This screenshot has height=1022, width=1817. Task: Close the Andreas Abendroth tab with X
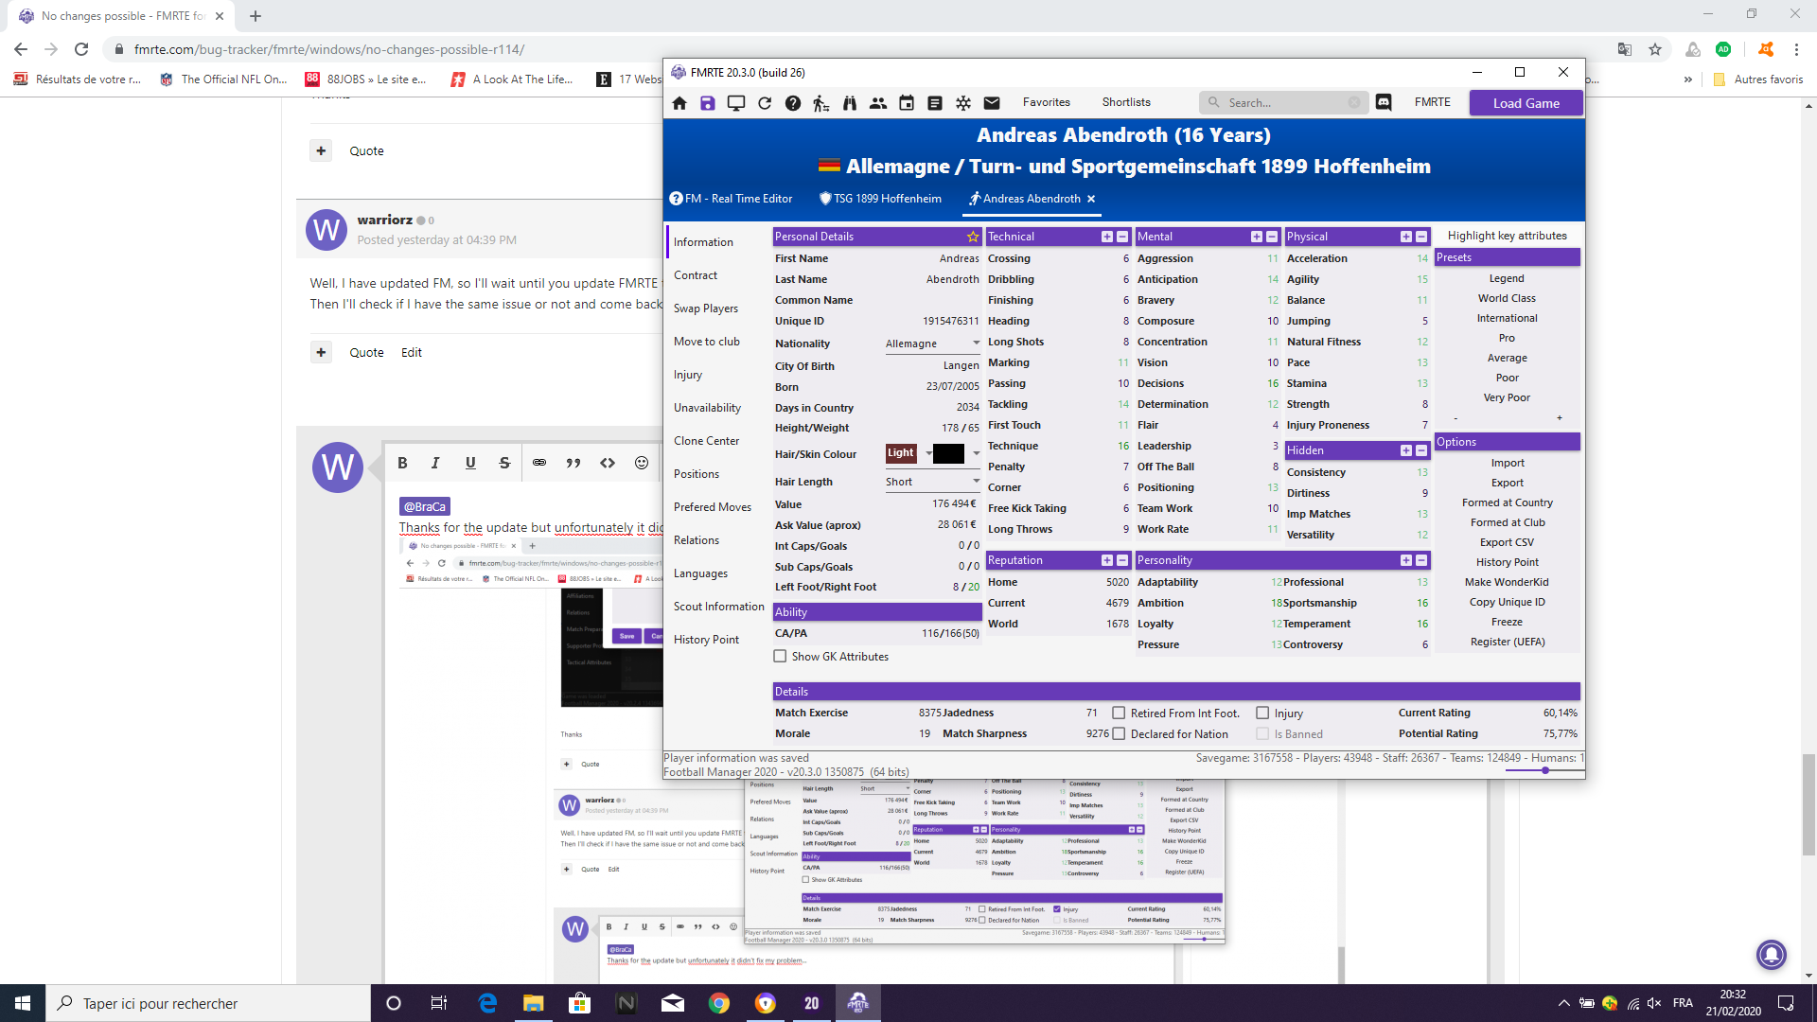coord(1091,199)
